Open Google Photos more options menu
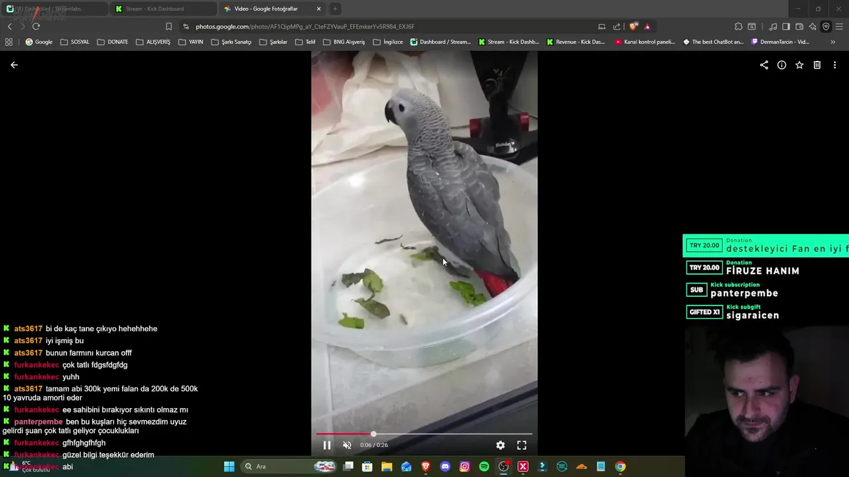The height and width of the screenshot is (477, 849). tap(834, 65)
